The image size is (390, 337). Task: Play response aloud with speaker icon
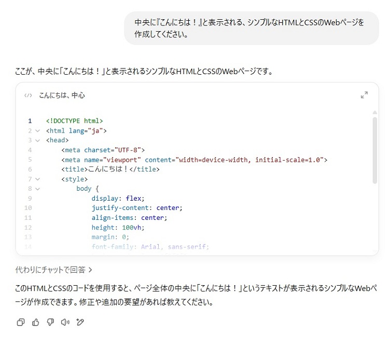65,322
